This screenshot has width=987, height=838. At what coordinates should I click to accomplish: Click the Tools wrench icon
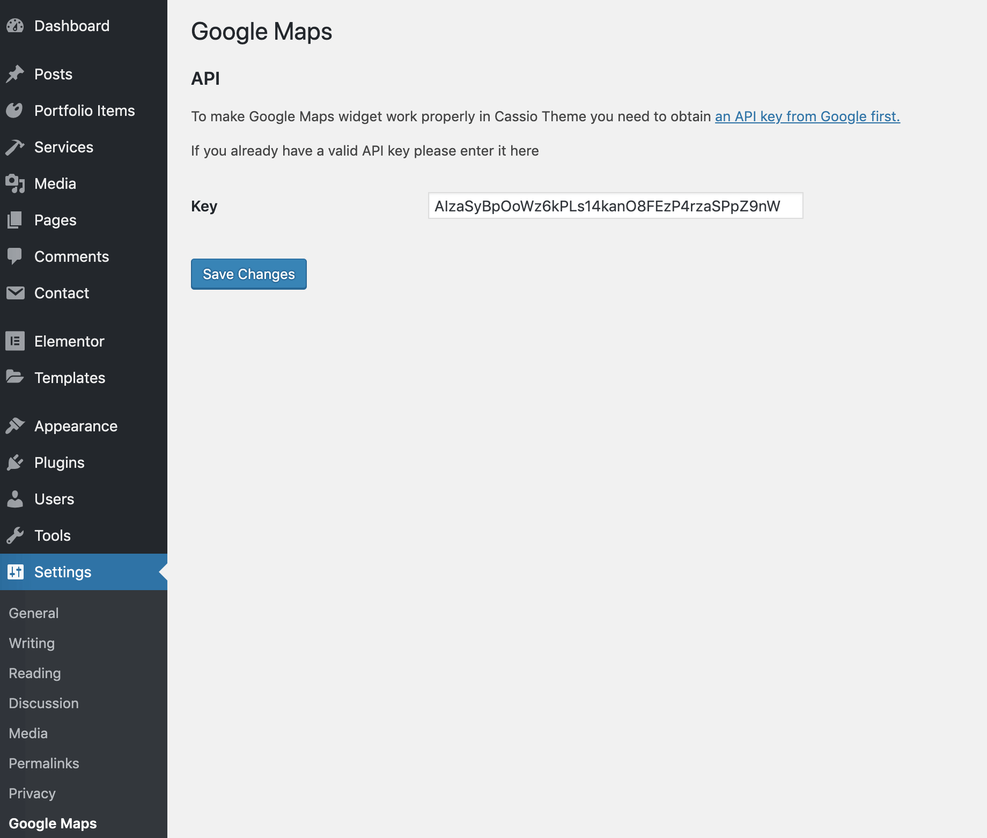point(15,535)
